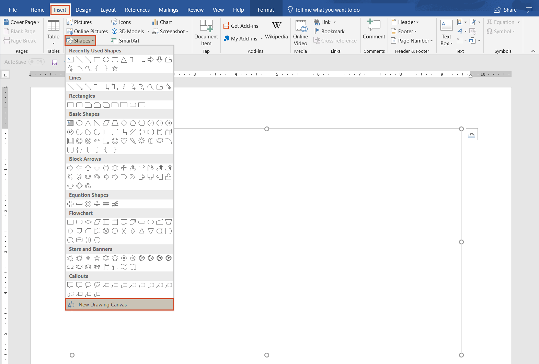Viewport: 539px width, 364px height.
Task: Choose the lightning bolt shape
Action: point(133,141)
